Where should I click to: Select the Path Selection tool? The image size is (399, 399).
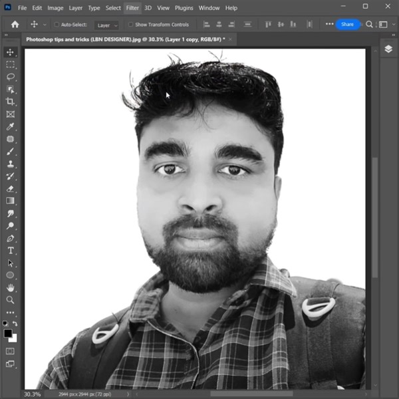pyautogui.click(x=10, y=263)
